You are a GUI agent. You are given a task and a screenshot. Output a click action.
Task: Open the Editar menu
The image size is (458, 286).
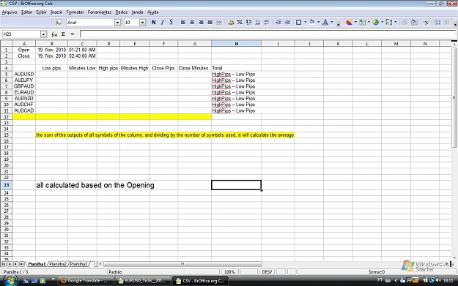click(x=26, y=12)
